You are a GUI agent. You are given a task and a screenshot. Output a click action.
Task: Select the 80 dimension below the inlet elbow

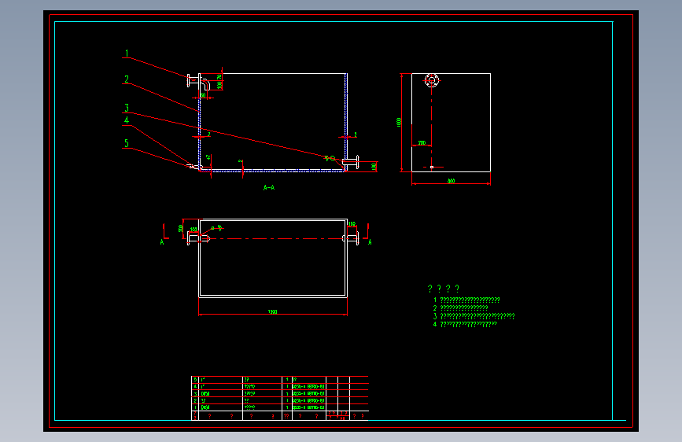(x=203, y=95)
